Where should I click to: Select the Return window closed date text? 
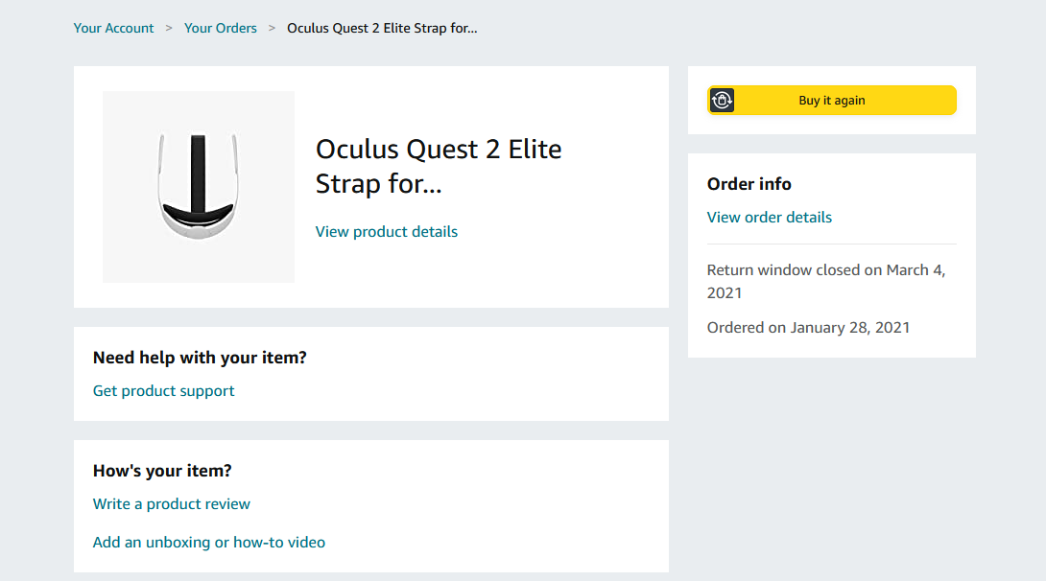pyautogui.click(x=826, y=281)
